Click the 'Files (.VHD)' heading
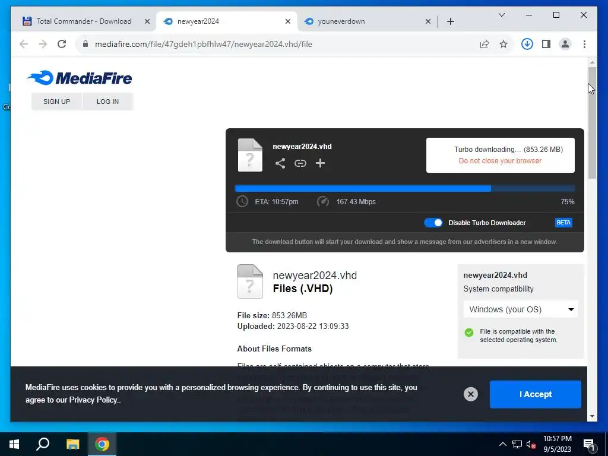 pyautogui.click(x=303, y=289)
